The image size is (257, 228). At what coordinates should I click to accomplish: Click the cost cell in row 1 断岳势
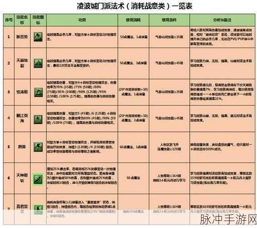134,37
